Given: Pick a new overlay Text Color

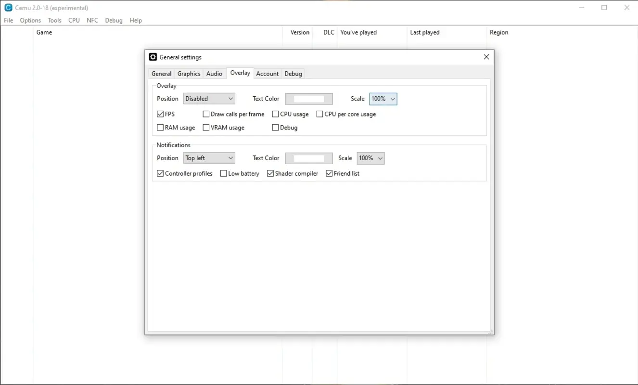Looking at the screenshot, I should tap(308, 99).
